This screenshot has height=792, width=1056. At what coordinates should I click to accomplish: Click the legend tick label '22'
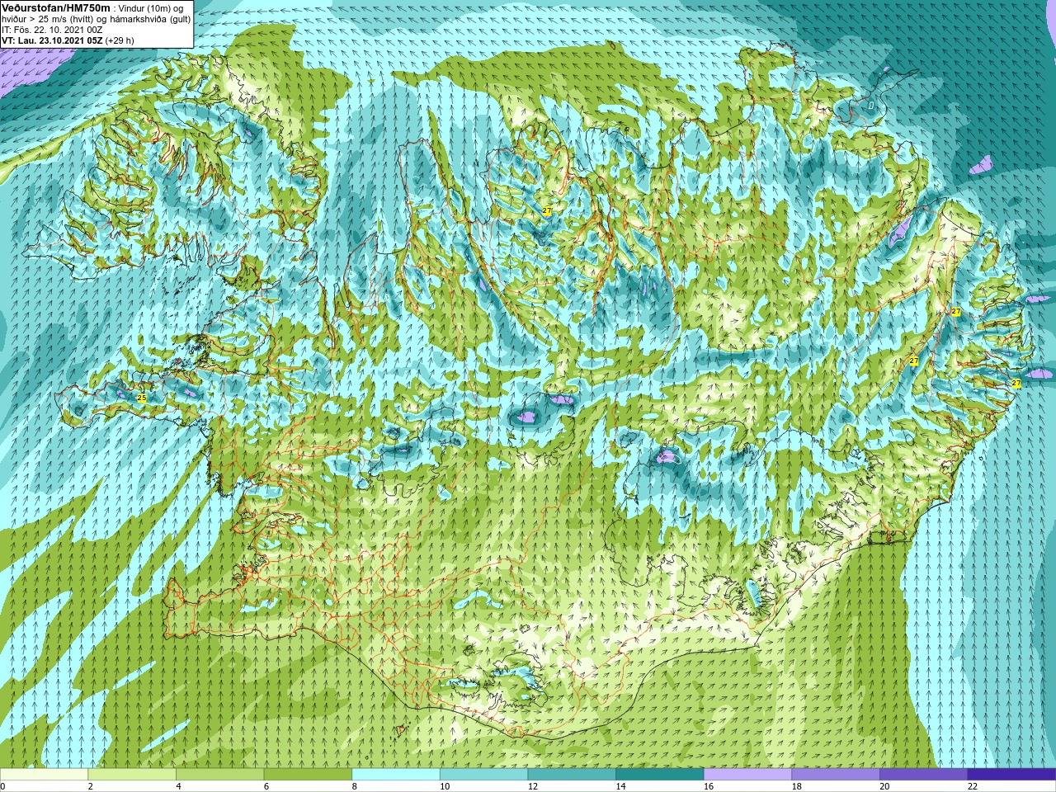973,786
